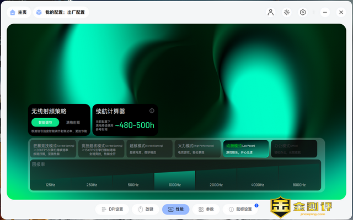Select 智能调节 wireless RF strategy
This screenshot has height=220, width=353.
[x=45, y=123]
